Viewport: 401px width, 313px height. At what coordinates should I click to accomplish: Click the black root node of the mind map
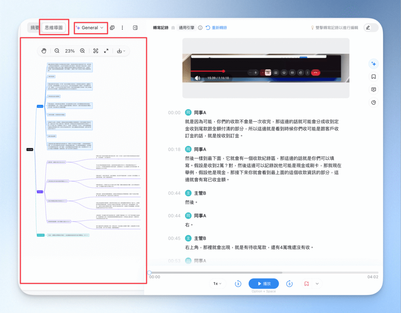tap(30, 149)
